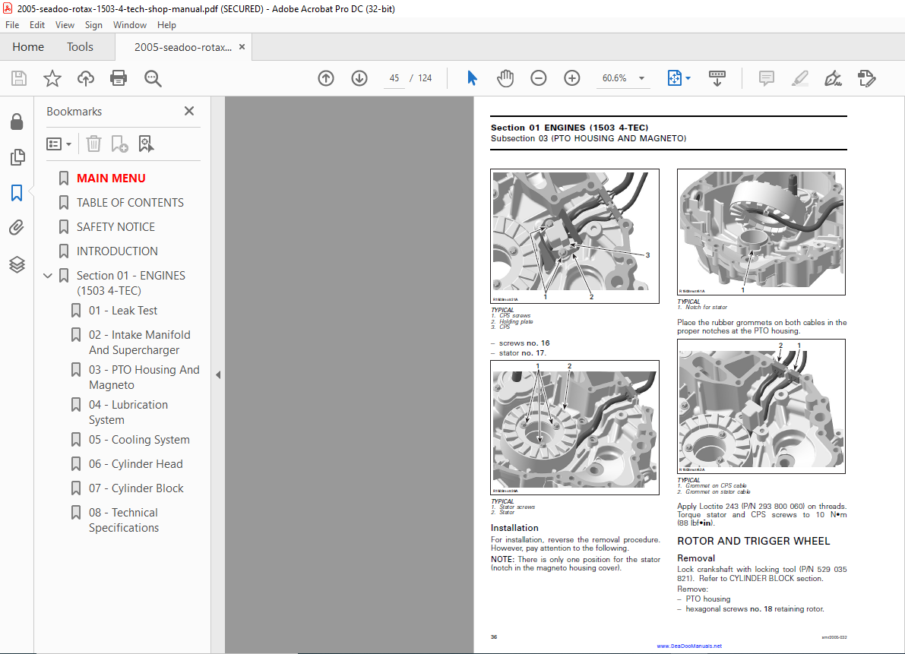905x654 pixels.
Task: Click the stator screws diagram image
Action: 575,428
